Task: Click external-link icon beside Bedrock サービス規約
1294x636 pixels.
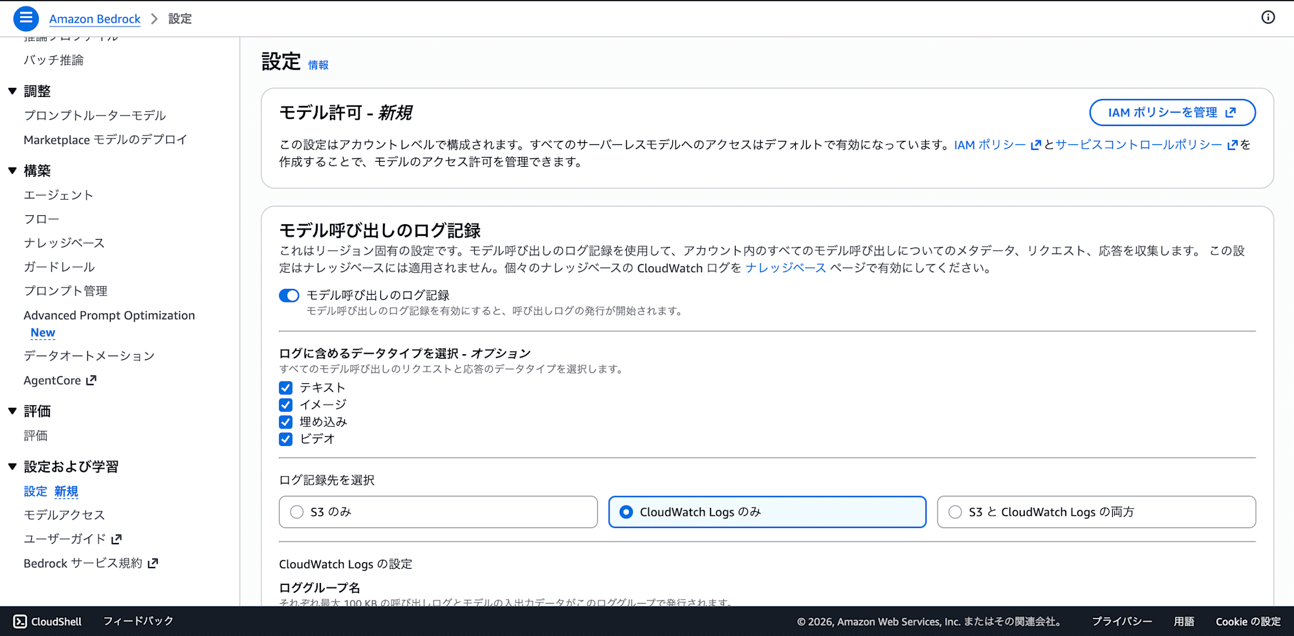Action: click(153, 563)
